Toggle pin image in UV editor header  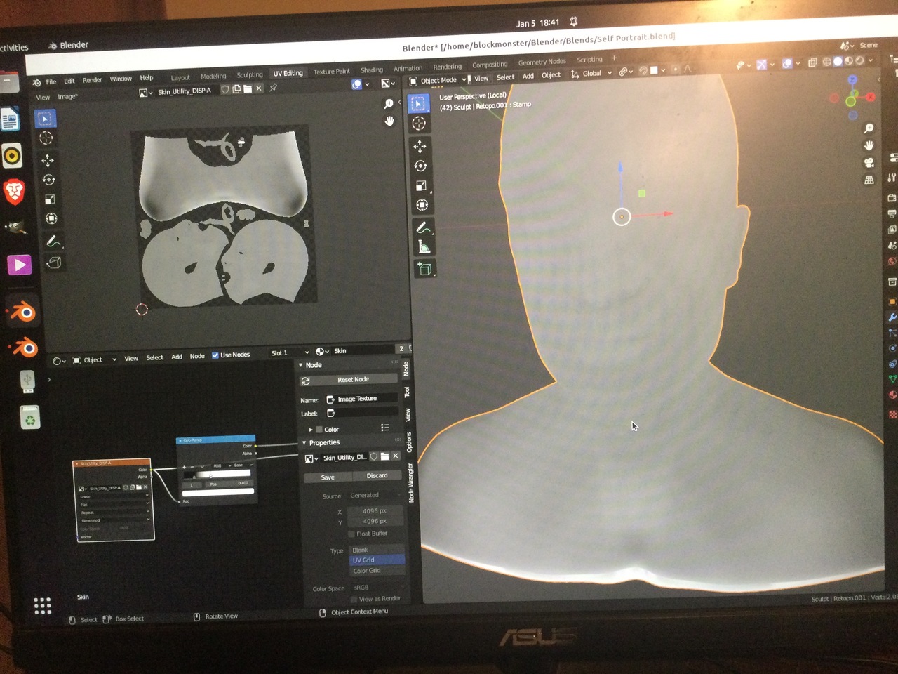[x=274, y=88]
